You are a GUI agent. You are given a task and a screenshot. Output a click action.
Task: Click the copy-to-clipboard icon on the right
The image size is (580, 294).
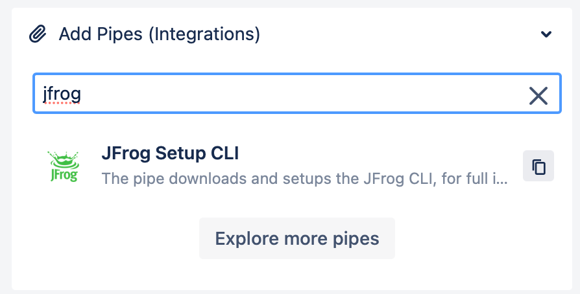coord(538,166)
